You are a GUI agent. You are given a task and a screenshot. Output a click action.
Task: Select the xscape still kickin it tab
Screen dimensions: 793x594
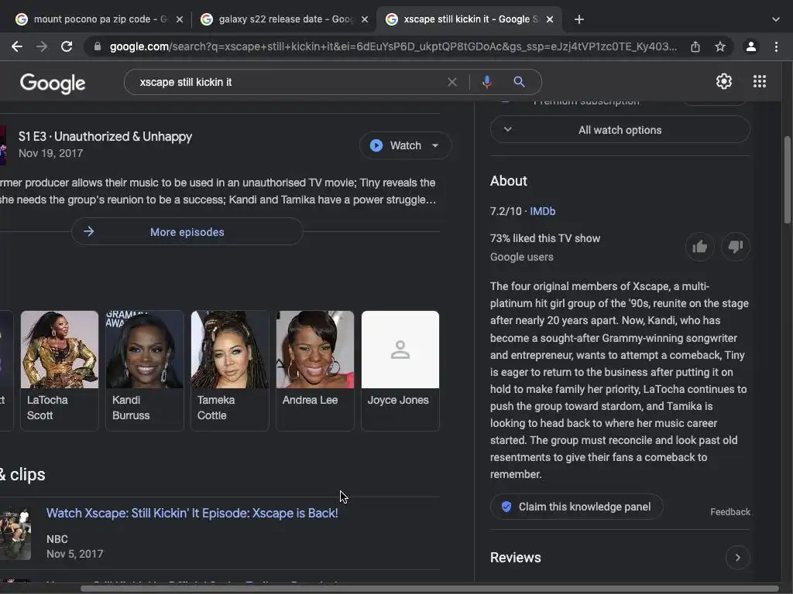pyautogui.click(x=469, y=19)
